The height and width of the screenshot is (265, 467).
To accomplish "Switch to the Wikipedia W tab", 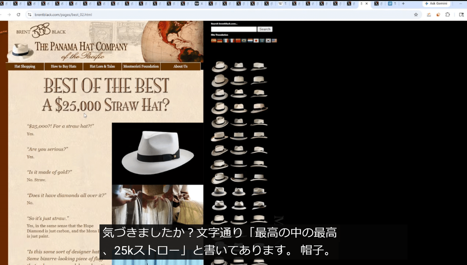I will (283, 4).
